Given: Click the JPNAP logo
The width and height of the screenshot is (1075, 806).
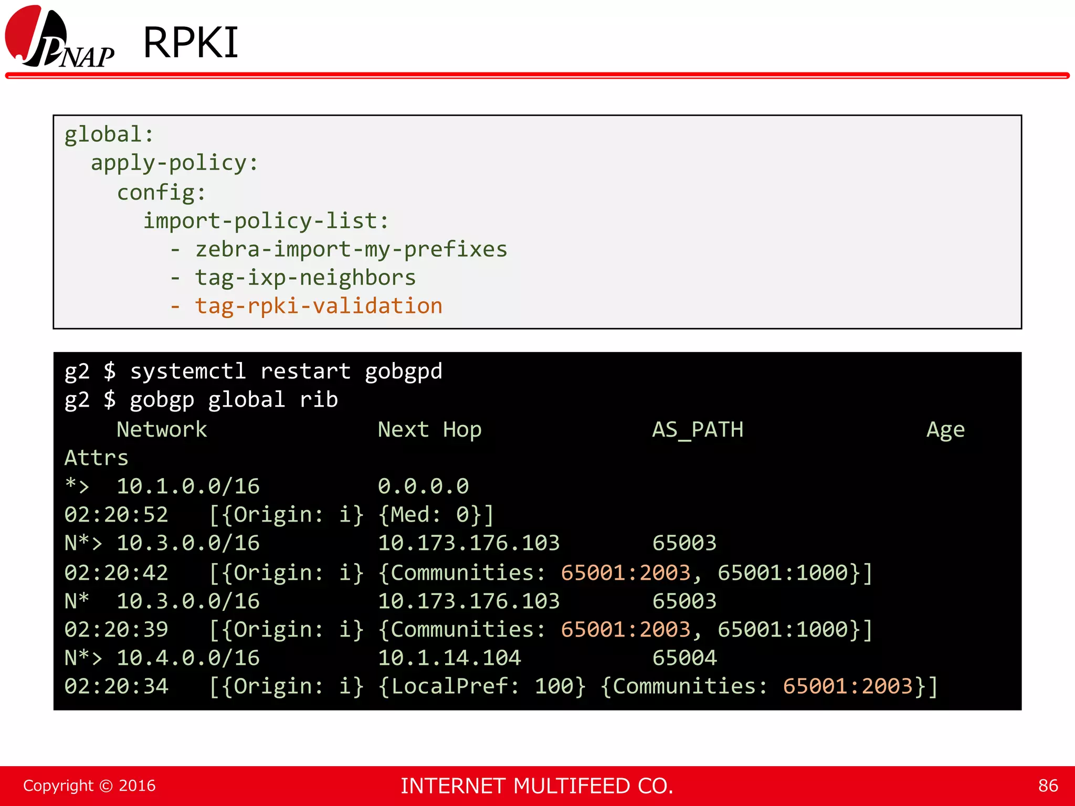Looking at the screenshot, I should point(59,36).
